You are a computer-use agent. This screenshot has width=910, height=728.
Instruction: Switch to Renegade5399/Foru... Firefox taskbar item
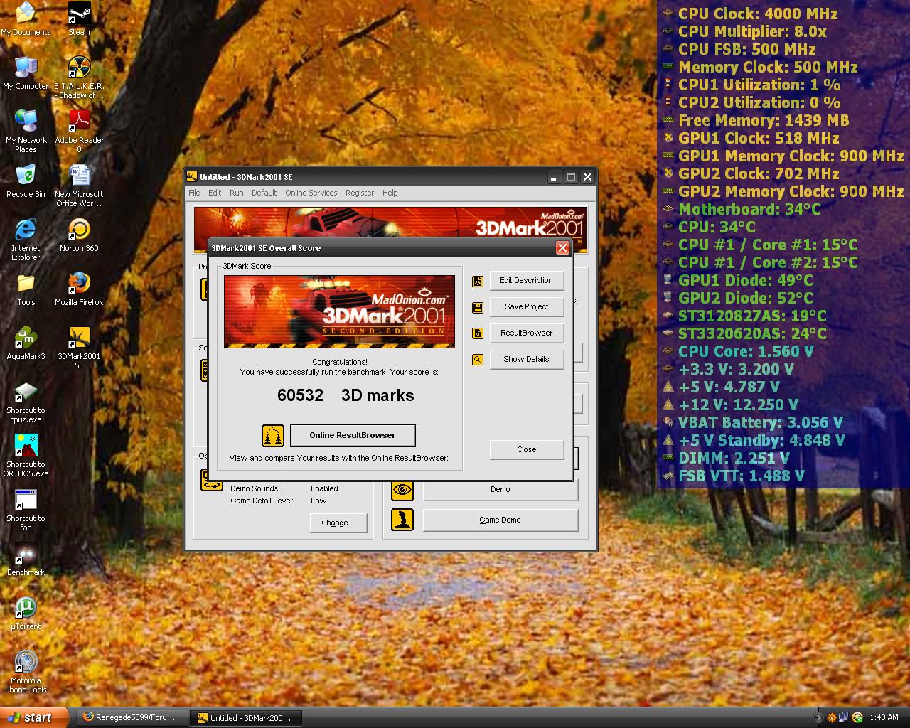point(131,717)
